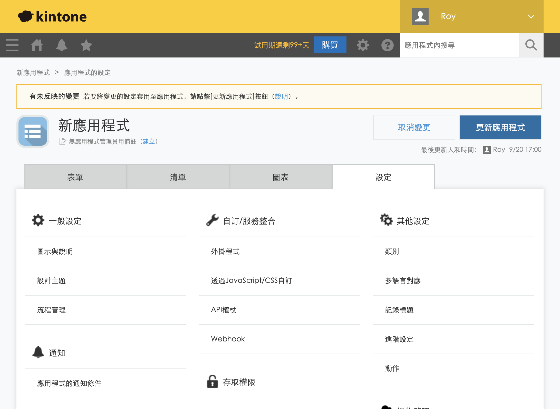The height and width of the screenshot is (409, 560).
Task: Go to portal via home icon
Action: [x=37, y=45]
